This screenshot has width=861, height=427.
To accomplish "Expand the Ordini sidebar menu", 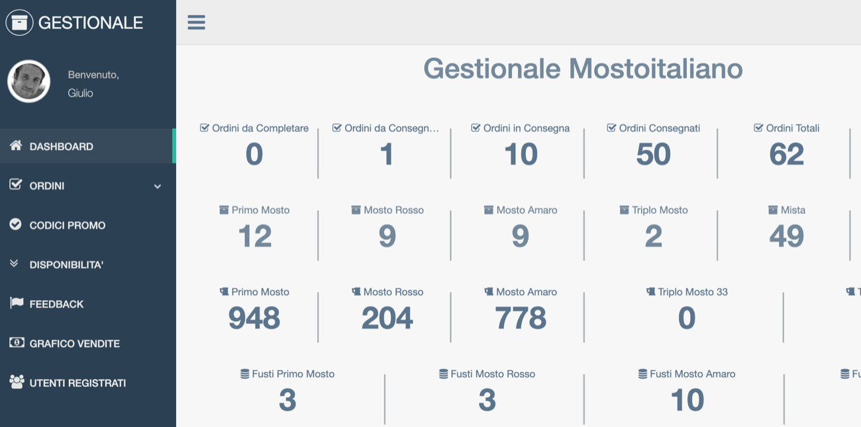I will pyautogui.click(x=47, y=186).
